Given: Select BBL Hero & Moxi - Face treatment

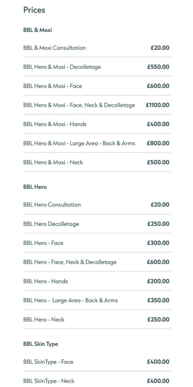Looking at the screenshot, I should [x=52, y=86].
